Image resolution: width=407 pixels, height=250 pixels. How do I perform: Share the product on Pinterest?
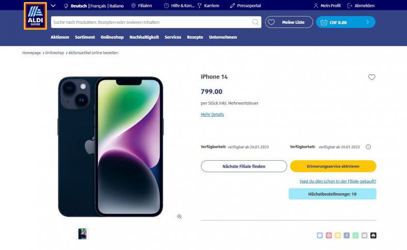point(329,235)
